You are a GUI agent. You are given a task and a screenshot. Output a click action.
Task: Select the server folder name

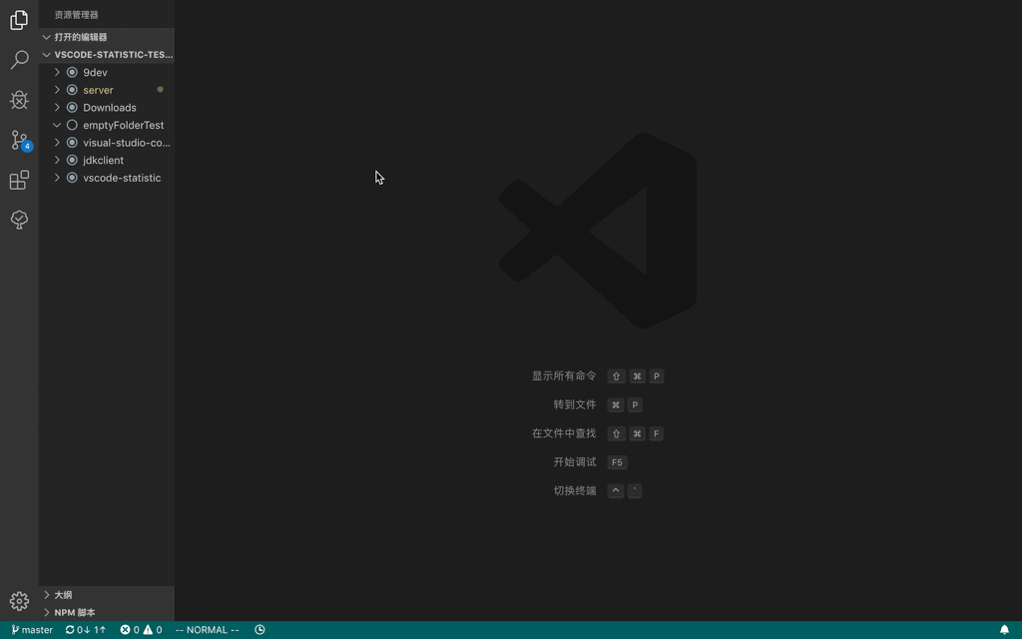(98, 90)
